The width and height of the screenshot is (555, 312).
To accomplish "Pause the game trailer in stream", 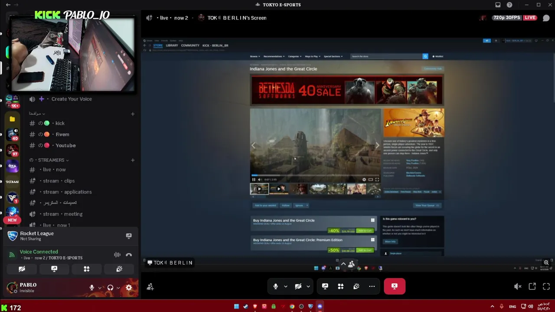I will click(254, 179).
